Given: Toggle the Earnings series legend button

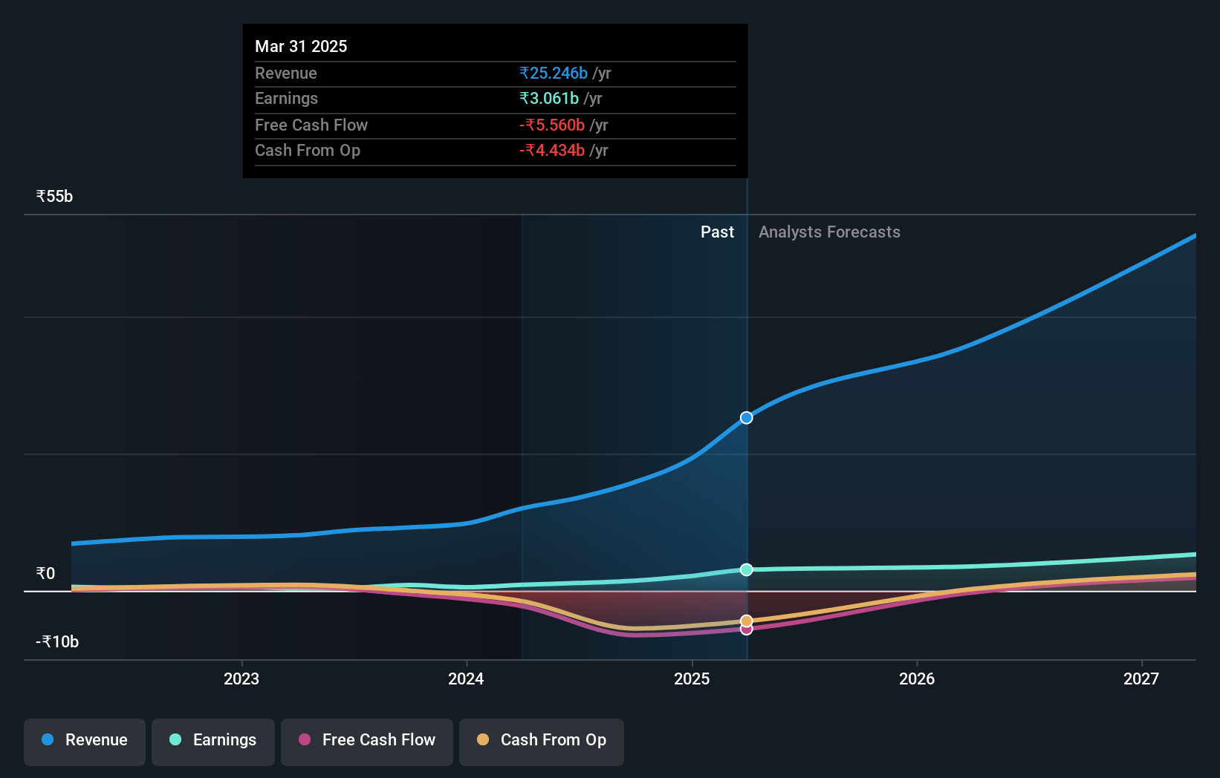Looking at the screenshot, I should tap(213, 742).
